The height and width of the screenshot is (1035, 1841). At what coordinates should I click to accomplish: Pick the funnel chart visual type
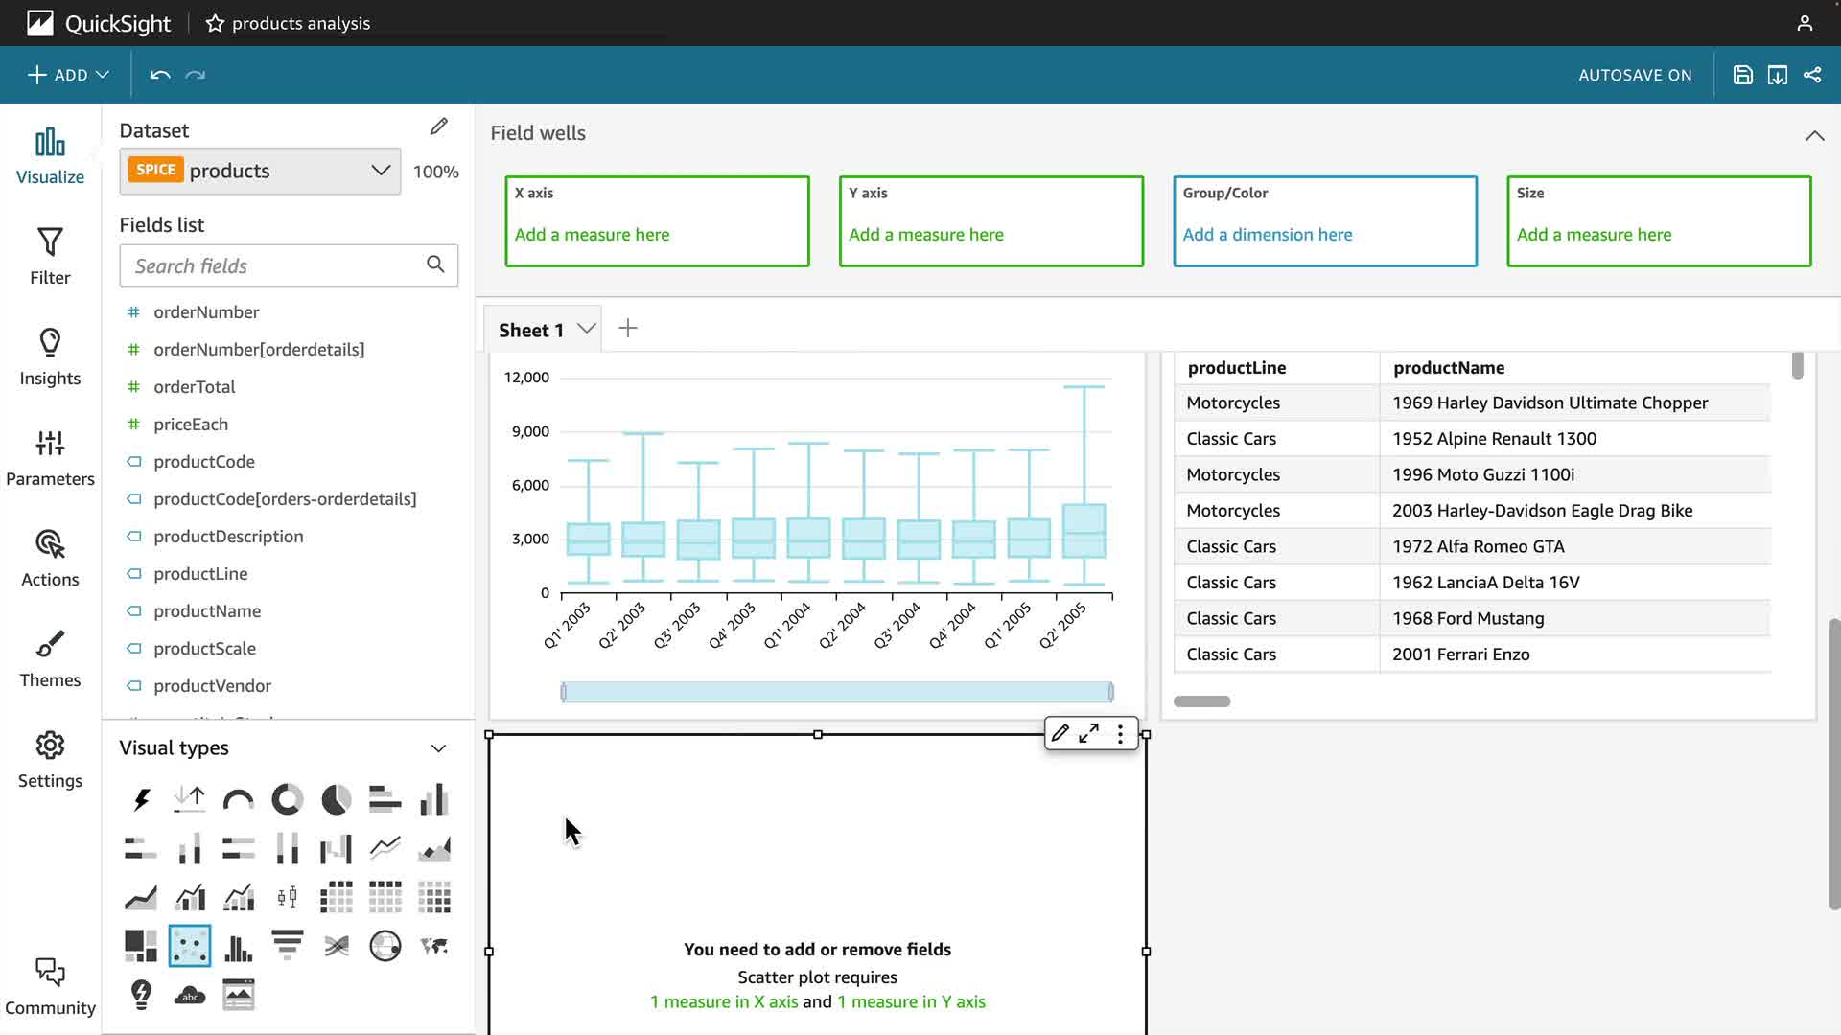coord(287,945)
